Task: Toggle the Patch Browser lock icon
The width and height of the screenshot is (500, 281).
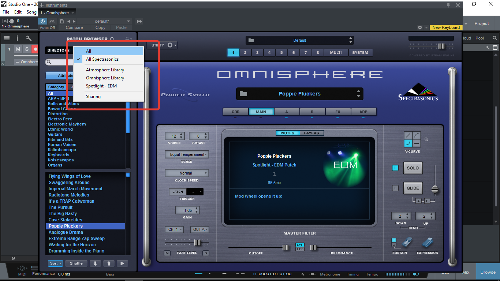Action: click(x=127, y=39)
